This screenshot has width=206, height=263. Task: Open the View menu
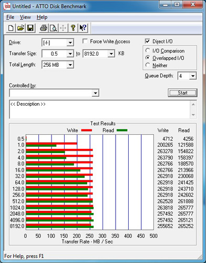coord(25,17)
